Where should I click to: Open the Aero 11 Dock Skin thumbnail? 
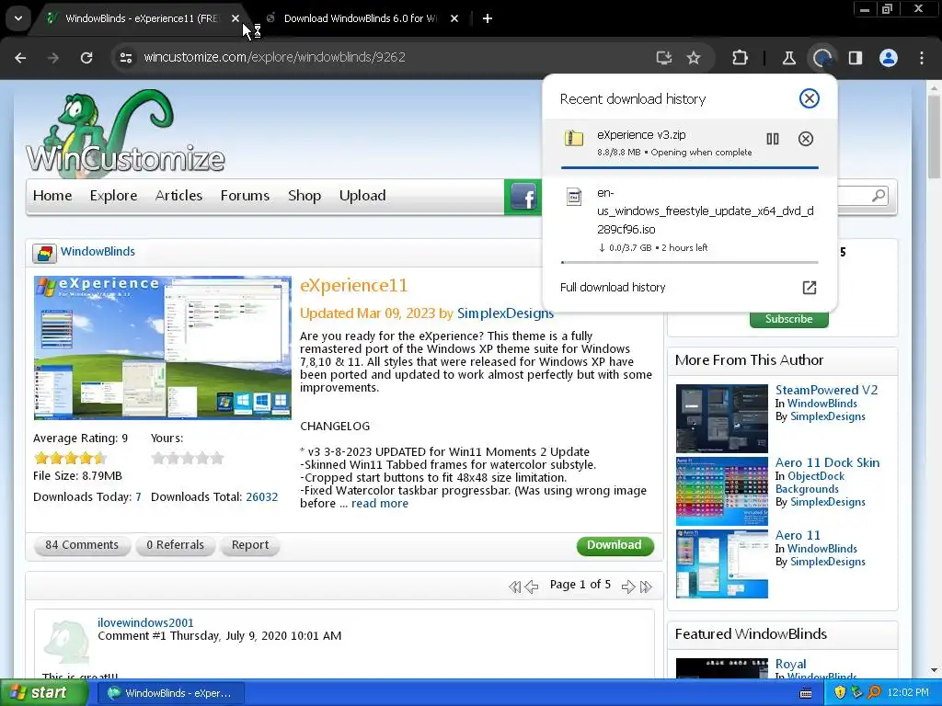[721, 491]
